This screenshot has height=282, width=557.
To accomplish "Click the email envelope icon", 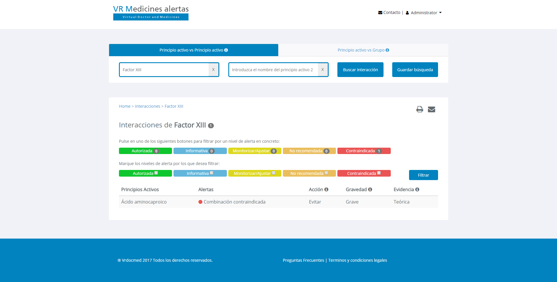I will click(431, 109).
